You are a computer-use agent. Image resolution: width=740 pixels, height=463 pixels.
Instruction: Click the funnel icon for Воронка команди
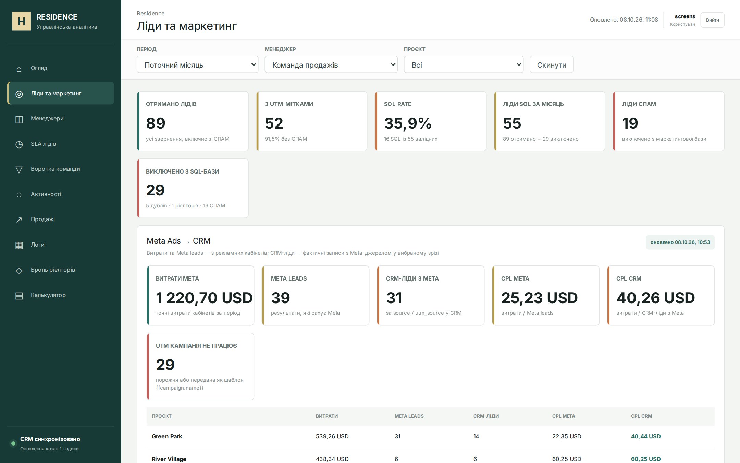pyautogui.click(x=19, y=169)
